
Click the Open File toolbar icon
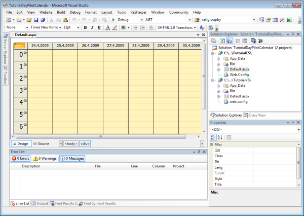(29, 20)
